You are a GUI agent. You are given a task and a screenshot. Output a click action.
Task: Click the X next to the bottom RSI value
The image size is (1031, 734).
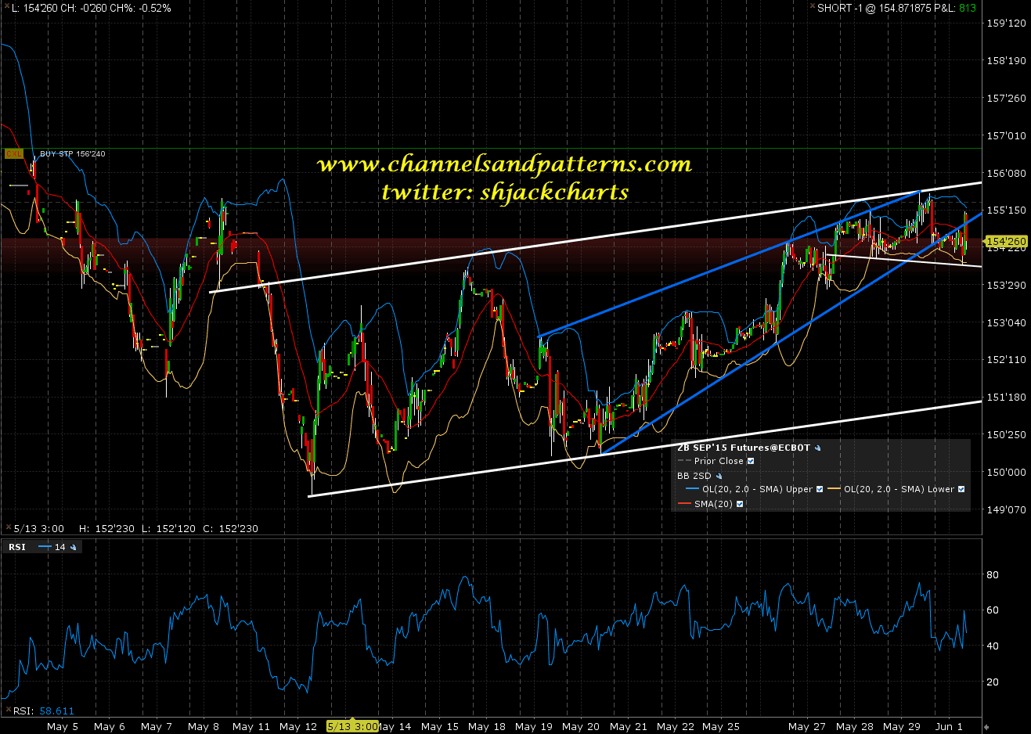6,711
